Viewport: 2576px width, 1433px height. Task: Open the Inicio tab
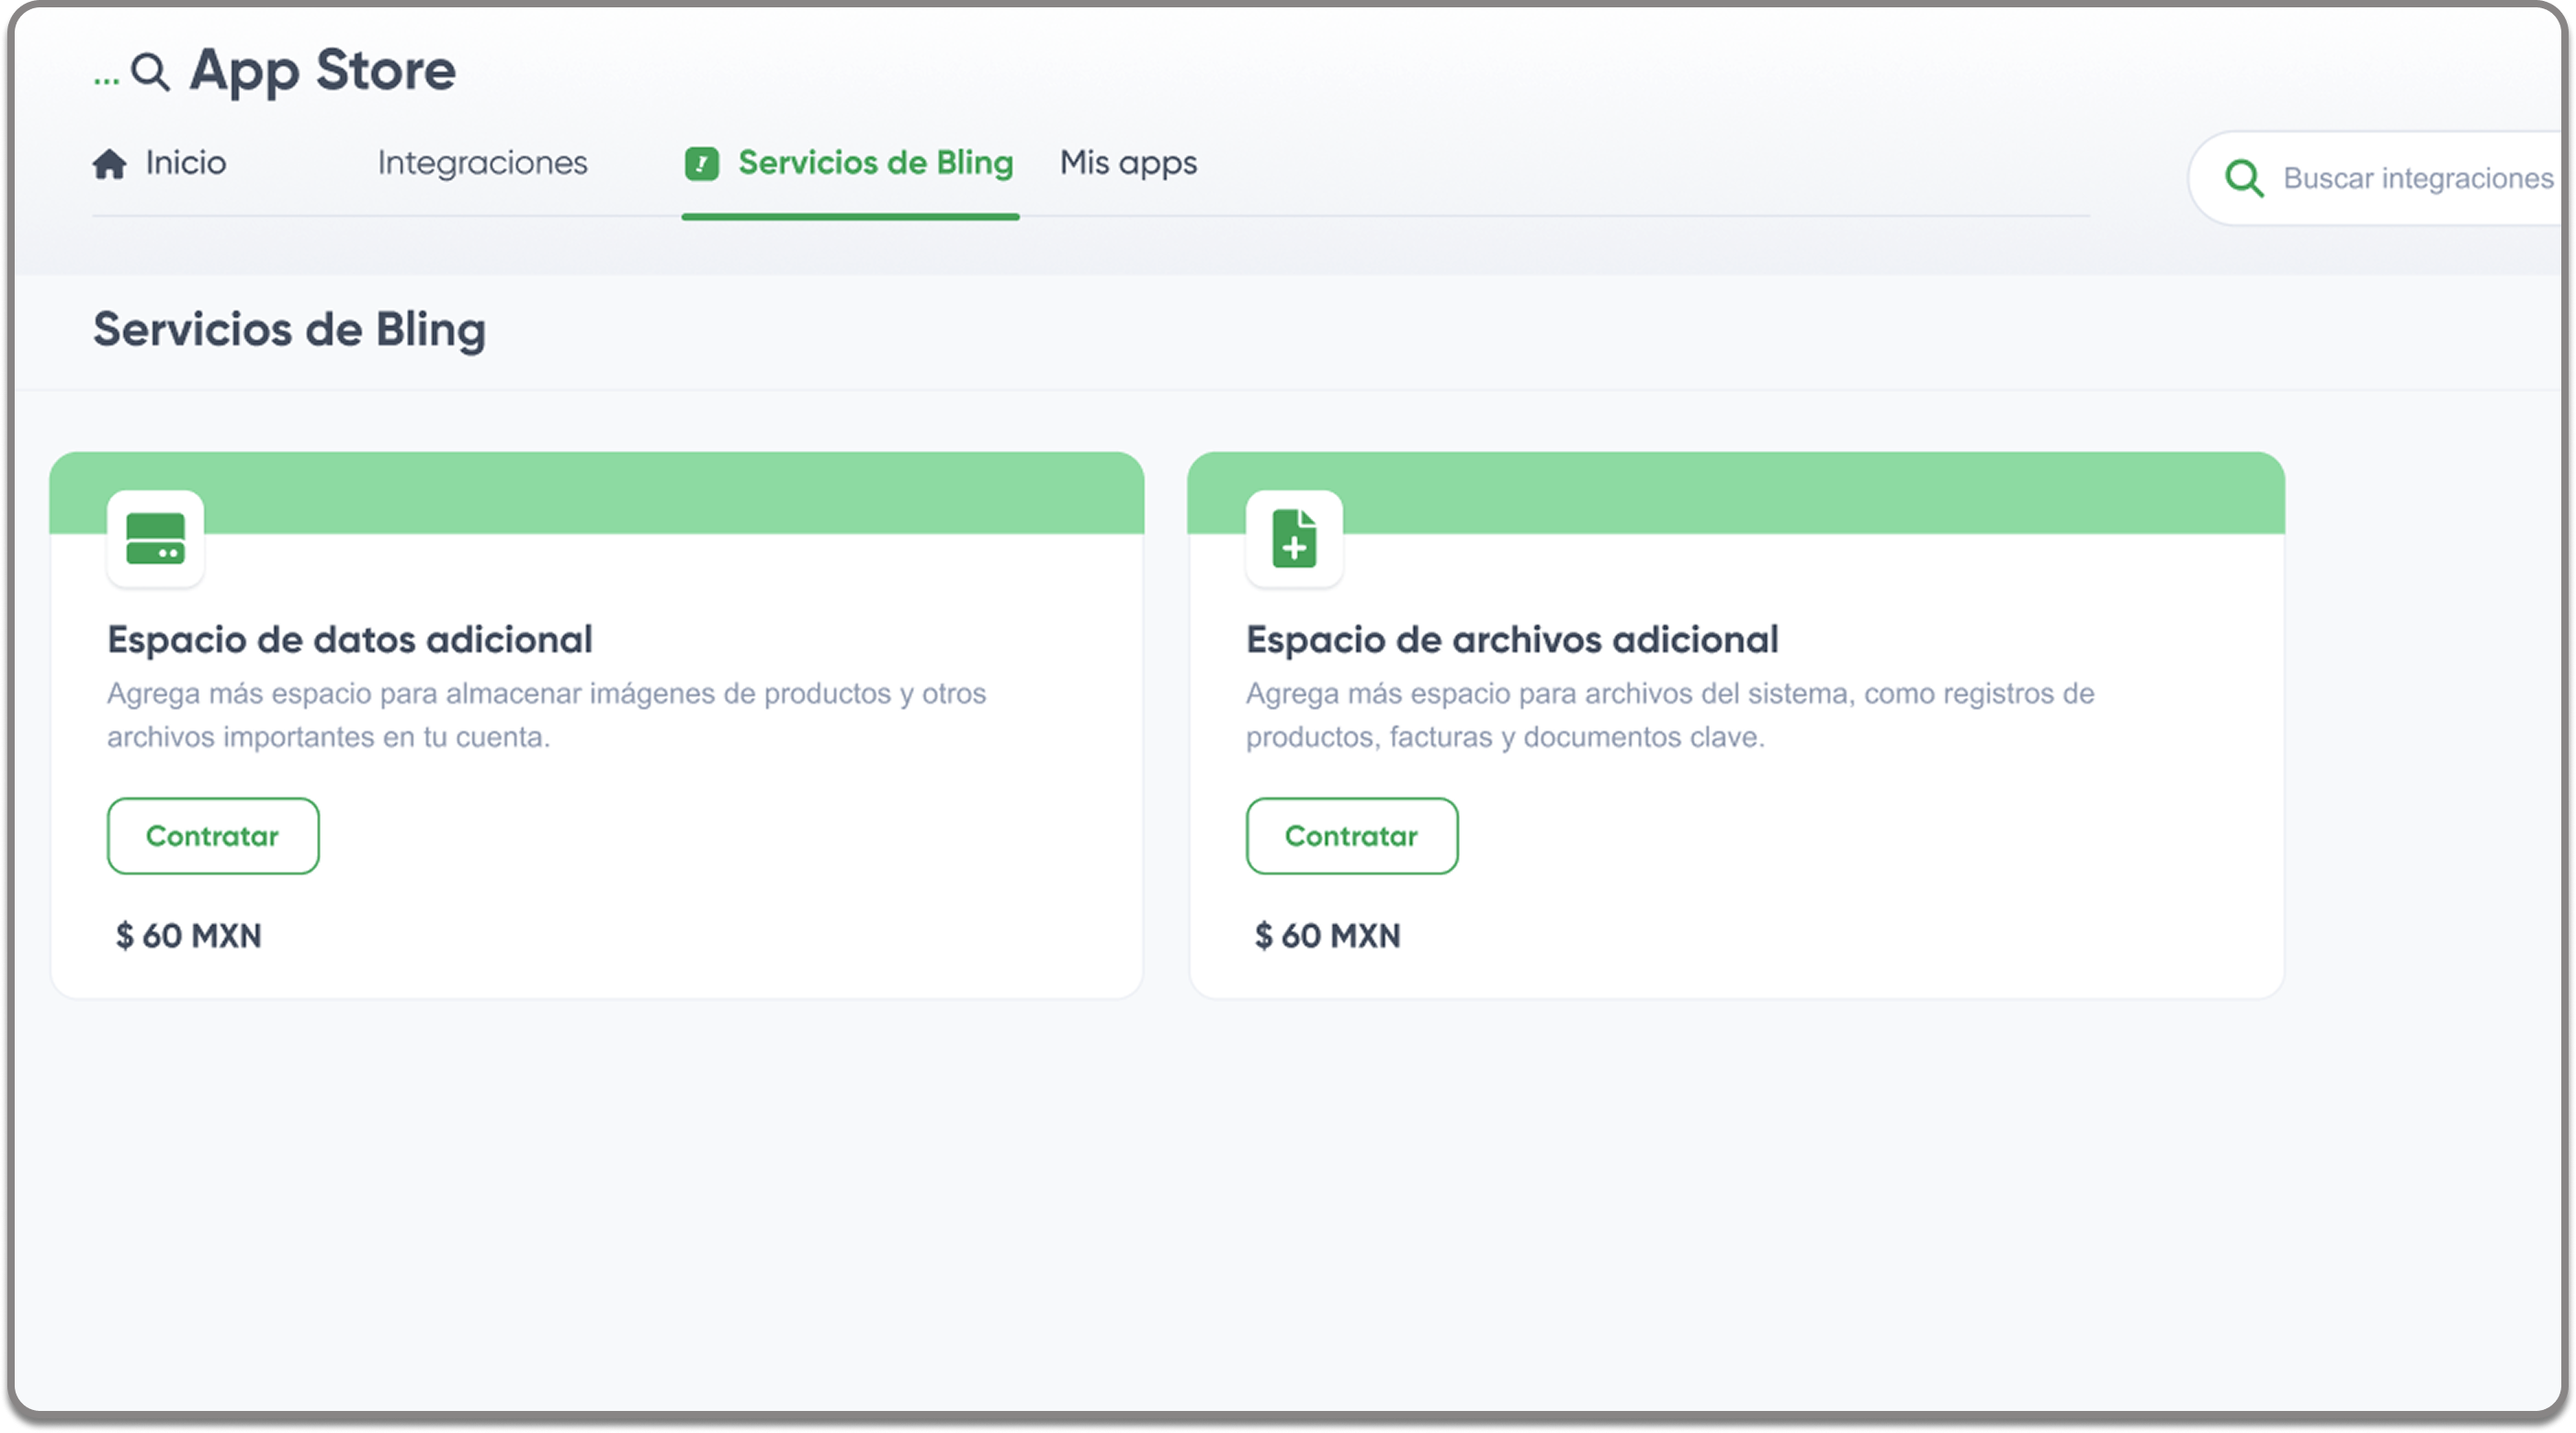coord(160,163)
